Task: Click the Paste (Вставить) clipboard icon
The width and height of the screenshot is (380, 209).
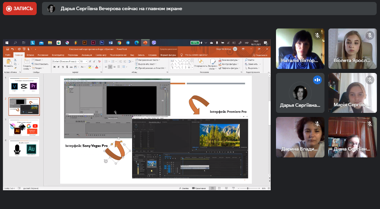Action: click(8, 62)
